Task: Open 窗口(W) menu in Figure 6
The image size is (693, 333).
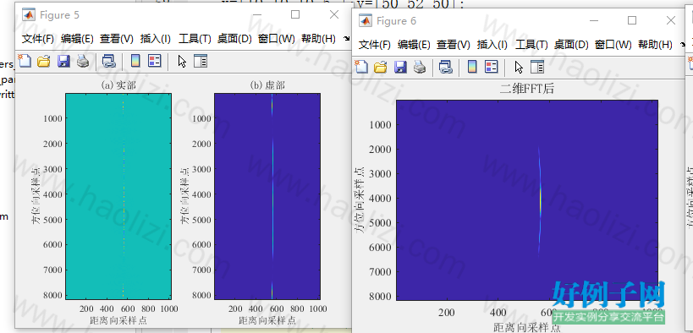Action: click(613, 44)
